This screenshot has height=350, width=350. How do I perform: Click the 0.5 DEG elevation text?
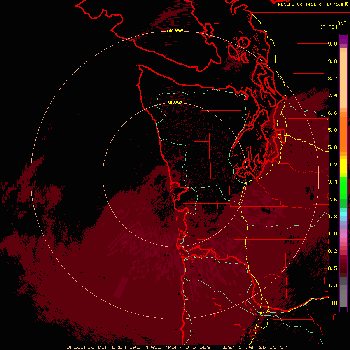[198, 347]
